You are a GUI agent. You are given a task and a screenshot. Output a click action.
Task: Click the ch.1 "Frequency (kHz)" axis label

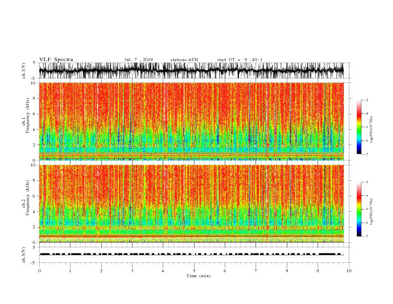pos(28,116)
